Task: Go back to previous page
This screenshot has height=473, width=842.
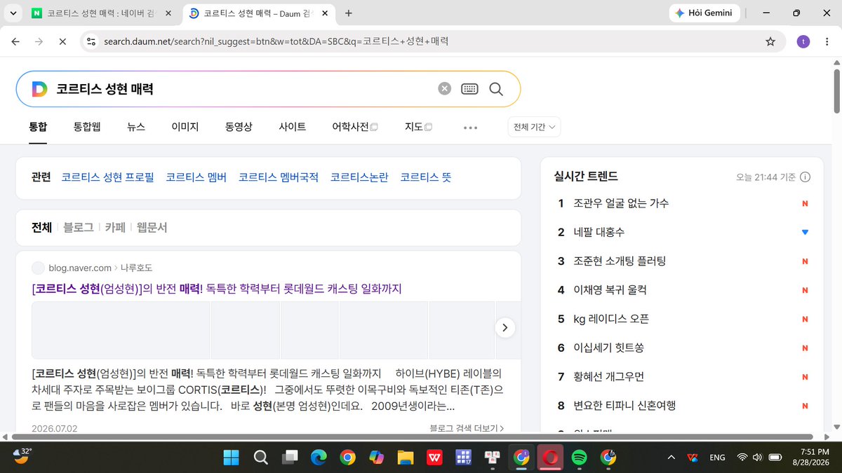Action: 15,41
